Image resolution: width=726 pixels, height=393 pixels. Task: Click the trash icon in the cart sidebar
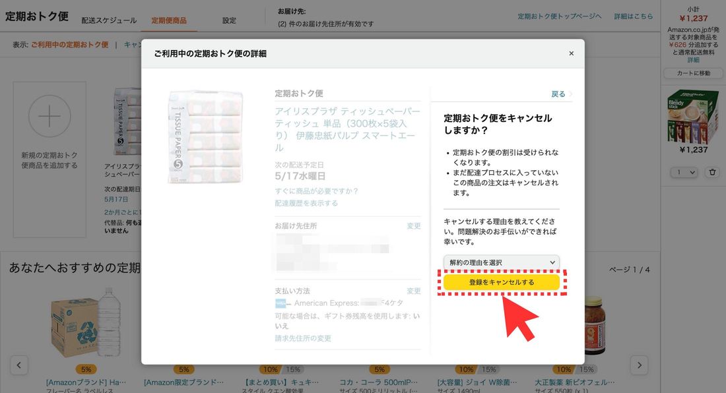(712, 172)
